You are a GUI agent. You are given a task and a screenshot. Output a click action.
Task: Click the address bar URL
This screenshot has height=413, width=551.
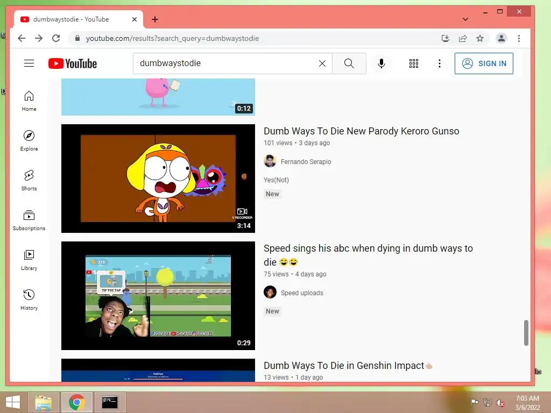[x=172, y=38]
